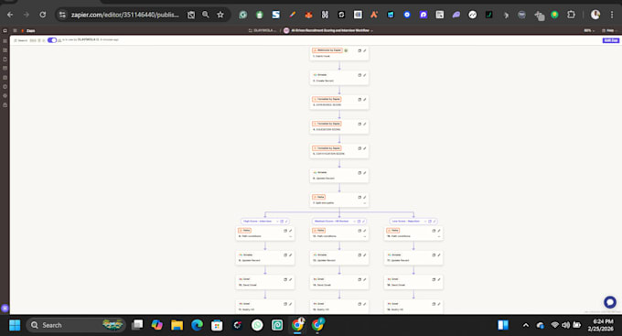Select the step 11 Gmail card
622x336 pixels.
coord(265,307)
